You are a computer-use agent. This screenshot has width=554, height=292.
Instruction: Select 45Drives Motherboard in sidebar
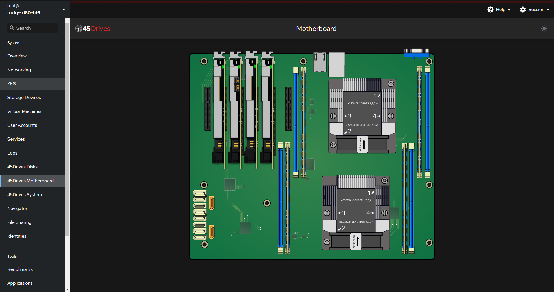click(x=32, y=181)
